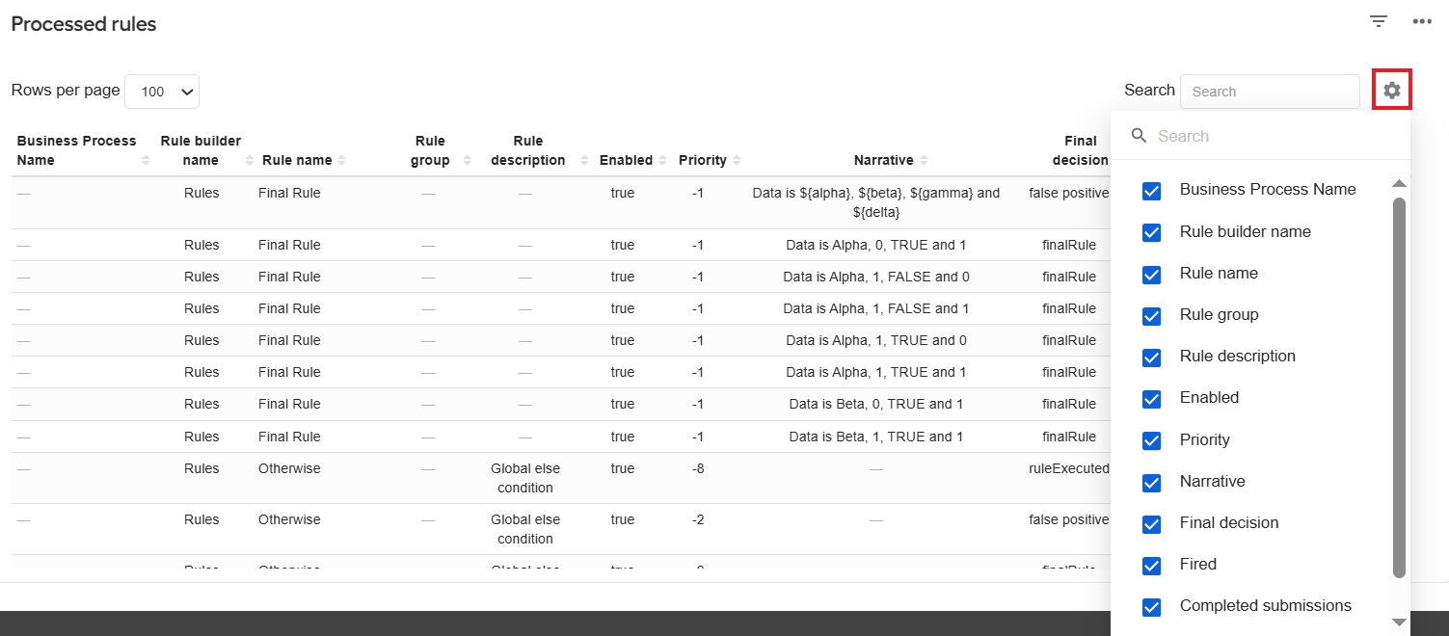The height and width of the screenshot is (636, 1449).
Task: Click 'Rows per page' label
Action: 66,90
